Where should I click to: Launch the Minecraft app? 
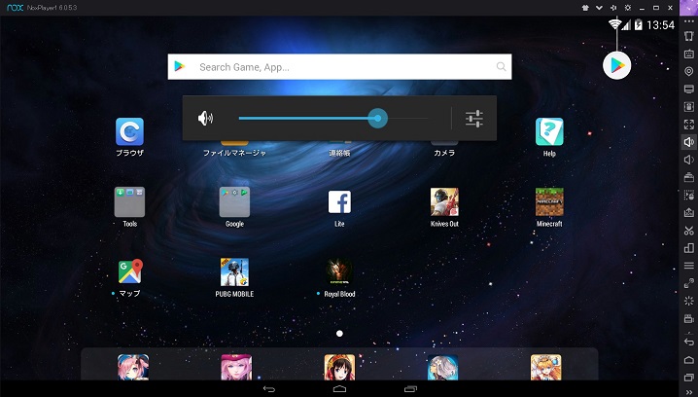coord(549,201)
